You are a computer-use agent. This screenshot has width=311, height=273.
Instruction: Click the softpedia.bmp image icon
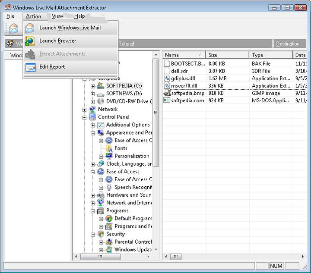click(167, 93)
